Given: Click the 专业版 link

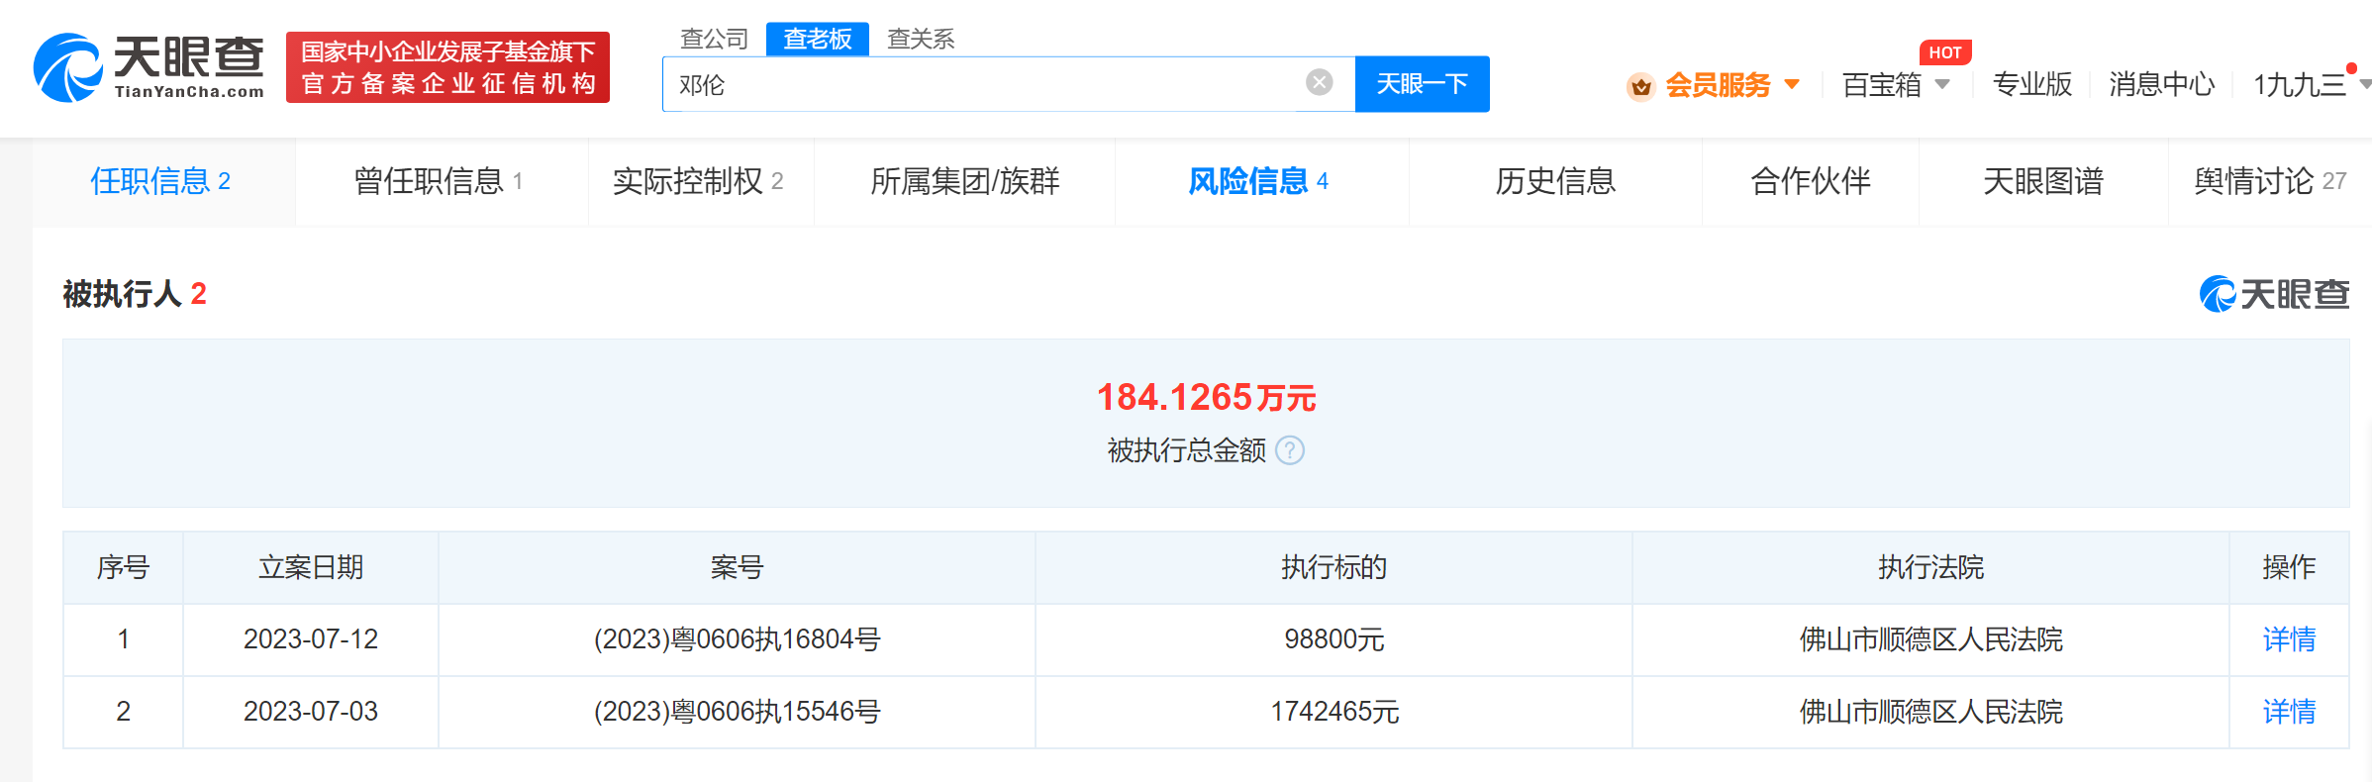Looking at the screenshot, I should pyautogui.click(x=2031, y=85).
